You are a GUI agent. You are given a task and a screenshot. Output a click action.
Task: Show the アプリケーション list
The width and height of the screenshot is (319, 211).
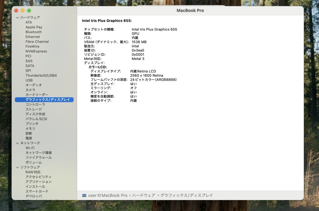point(39,182)
